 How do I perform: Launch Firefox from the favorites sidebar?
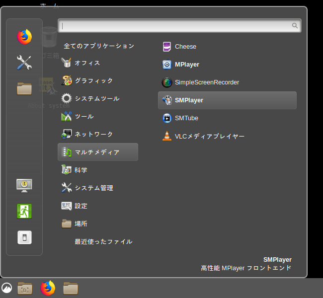24,37
